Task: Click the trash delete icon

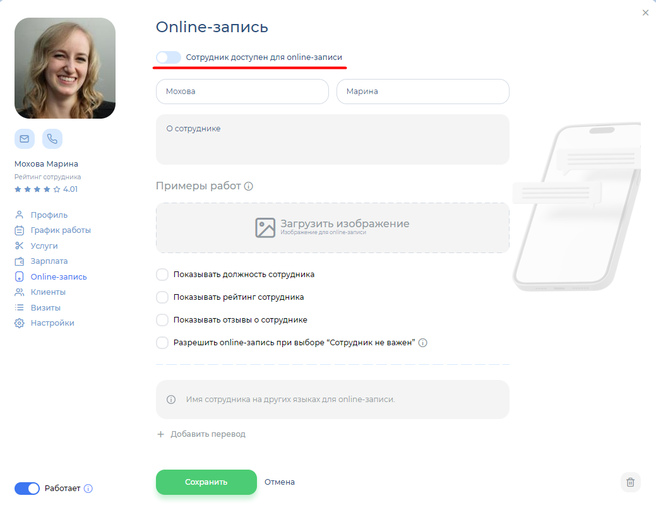Action: click(630, 482)
